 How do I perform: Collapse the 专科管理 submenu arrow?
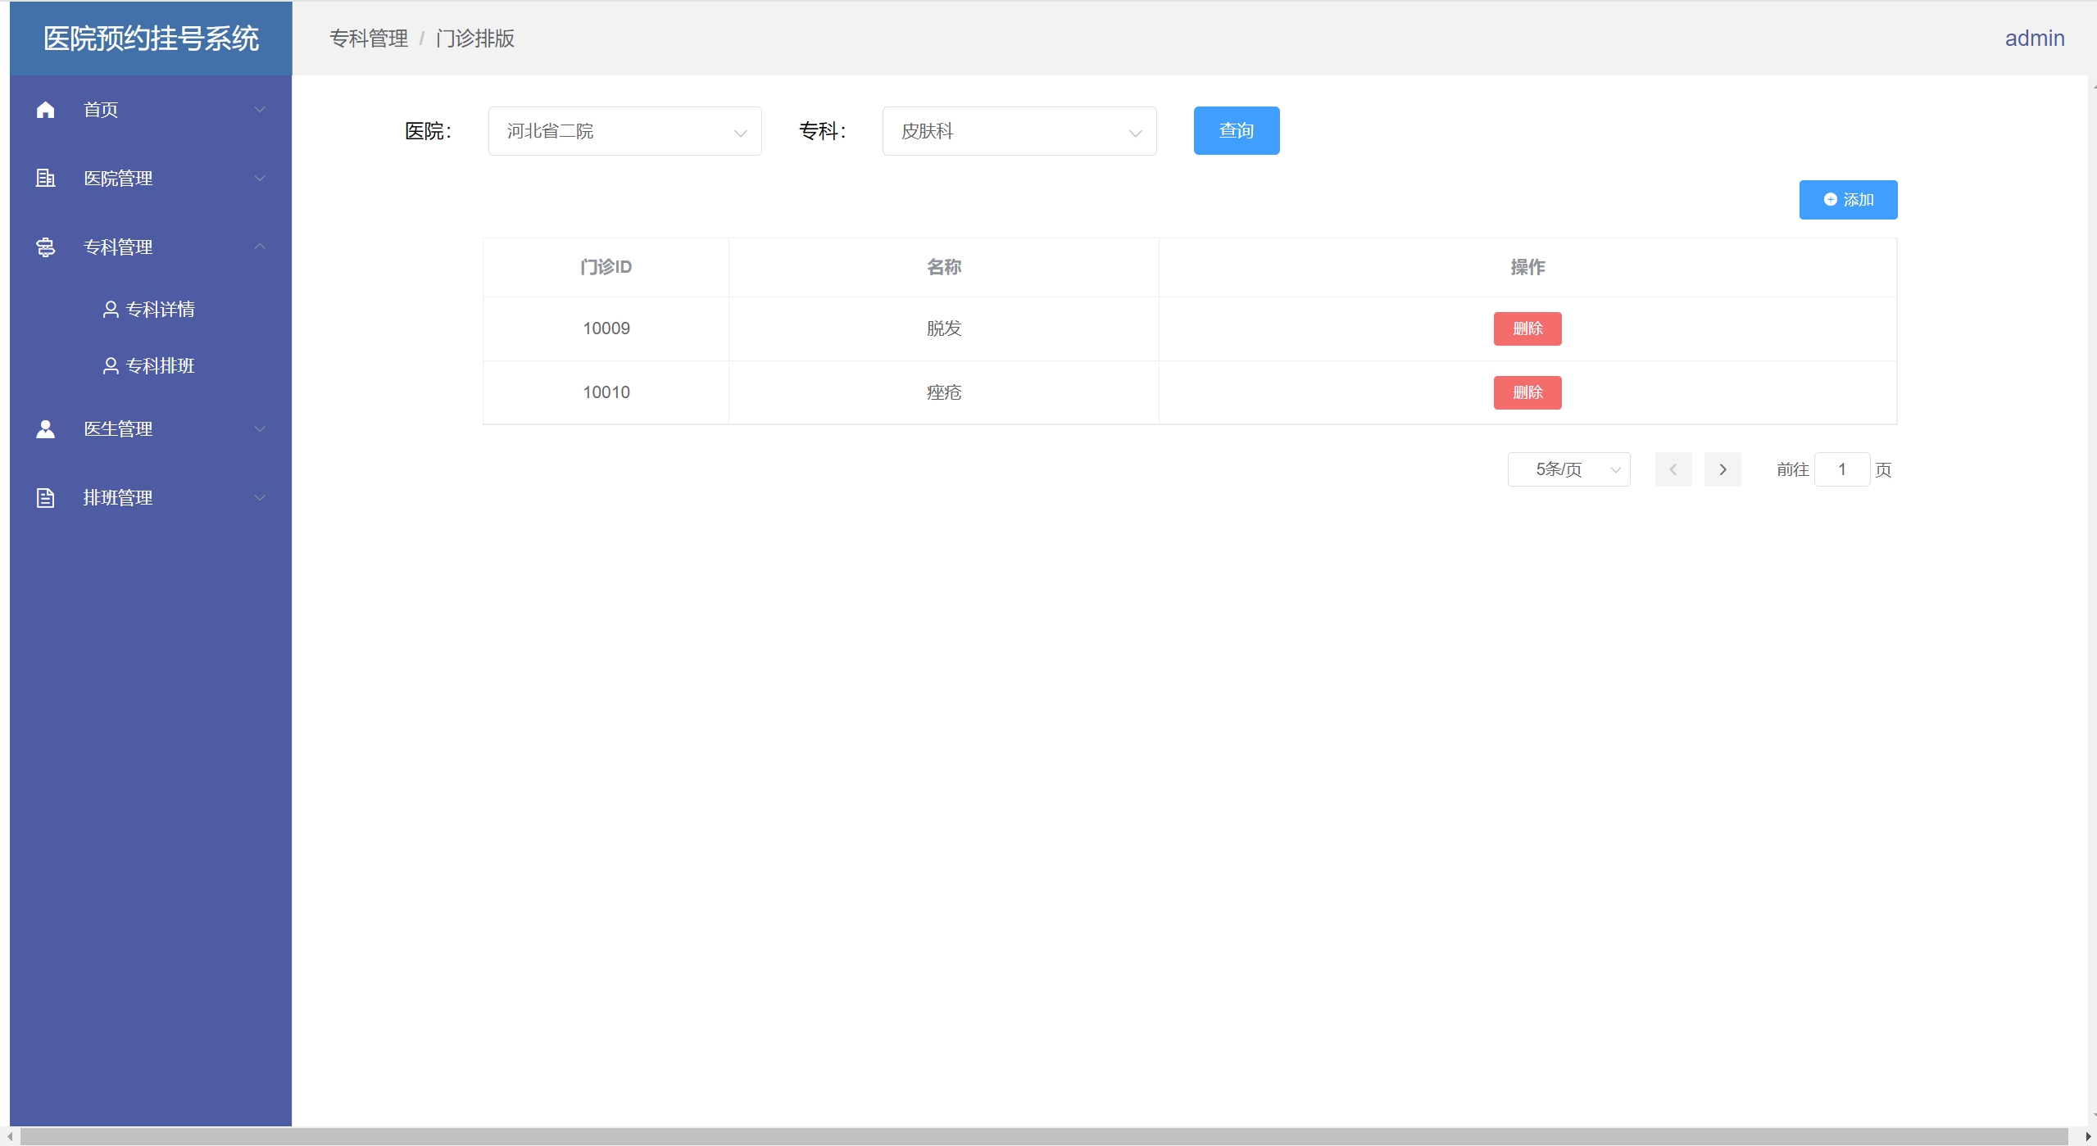point(260,247)
